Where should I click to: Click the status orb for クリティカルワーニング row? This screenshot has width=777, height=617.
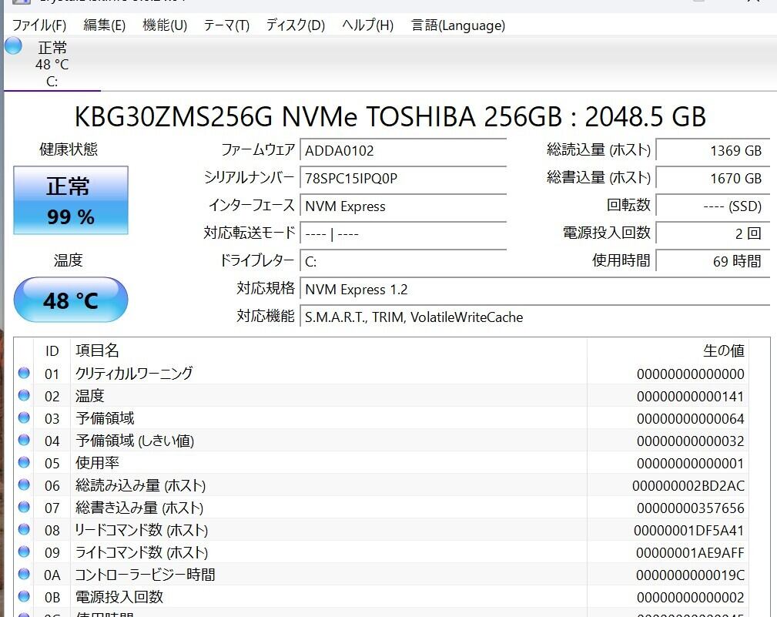pos(24,373)
